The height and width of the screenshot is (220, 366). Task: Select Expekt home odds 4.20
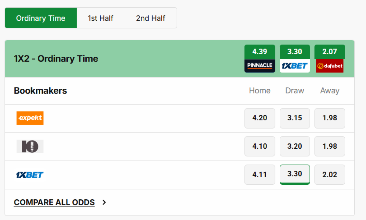pyautogui.click(x=260, y=118)
